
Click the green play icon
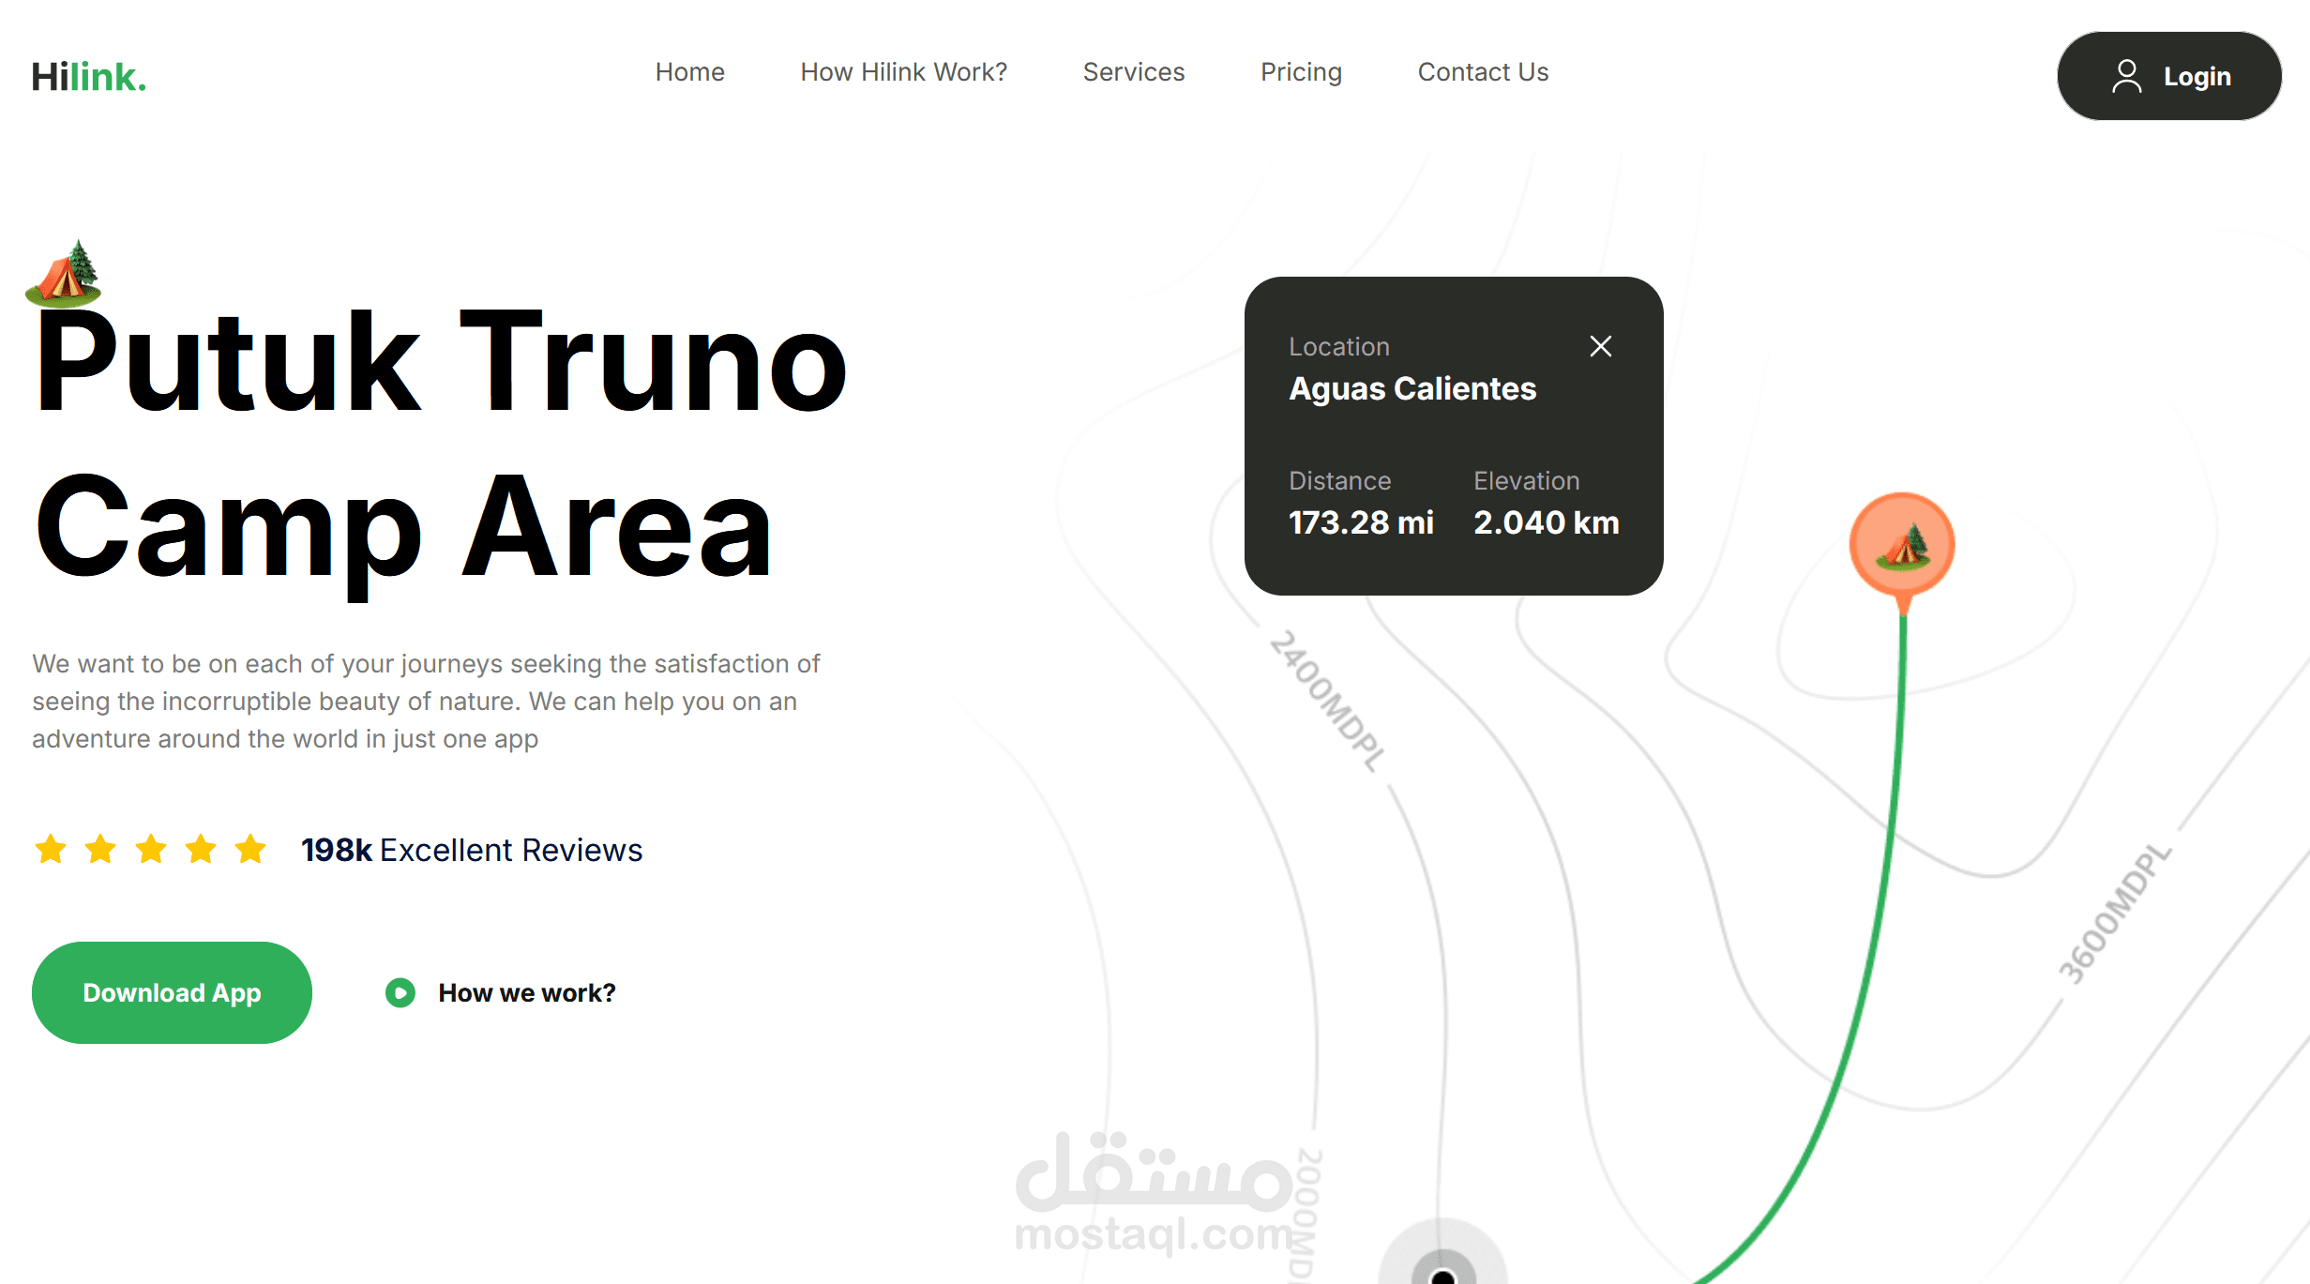tap(400, 992)
